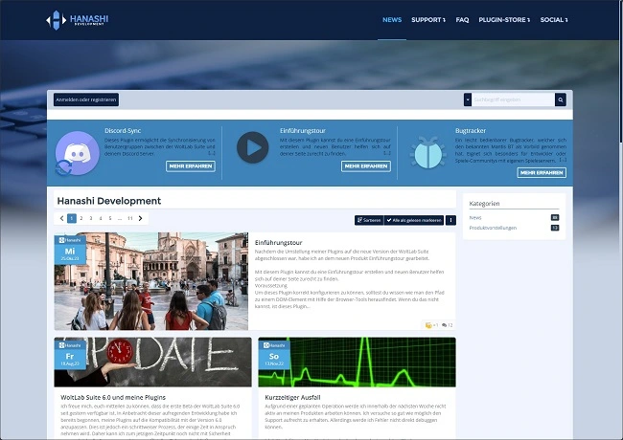Expand the search type dropdown

click(x=468, y=99)
